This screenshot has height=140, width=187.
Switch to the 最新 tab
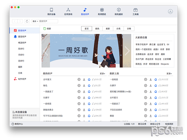[108, 29]
